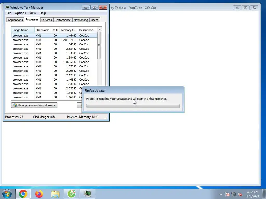
Task: Open the File menu in Task Manager
Action: (x=9, y=13)
